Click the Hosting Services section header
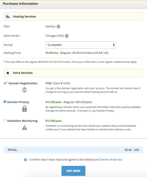Image resolution: width=147 pixels, height=177 pixels. pos(73,16)
